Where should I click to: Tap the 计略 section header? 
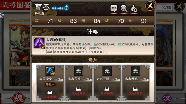coord(92,32)
